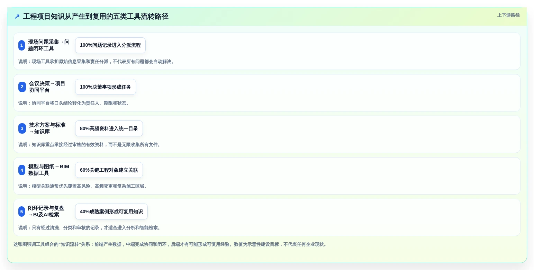
Task: Select the number 1 step badge
Action: (x=22, y=45)
